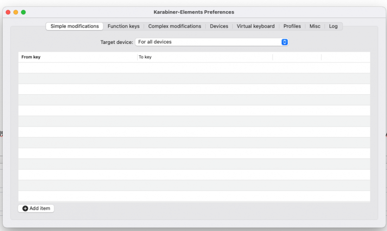Switch to the Misc tab
Image resolution: width=387 pixels, height=231 pixels.
pyautogui.click(x=315, y=26)
